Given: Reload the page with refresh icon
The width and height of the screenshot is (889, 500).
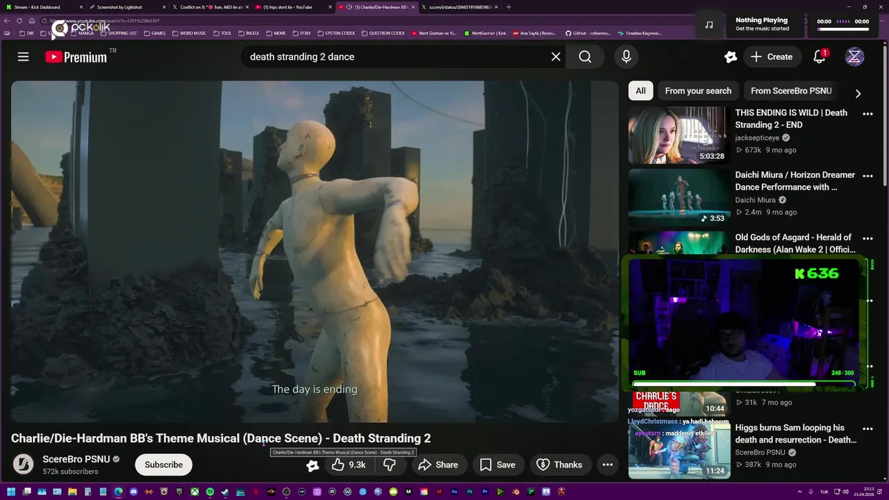Looking at the screenshot, I should pos(19,21).
